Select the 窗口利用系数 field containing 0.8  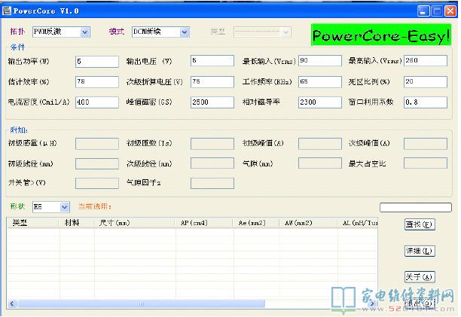pos(425,102)
